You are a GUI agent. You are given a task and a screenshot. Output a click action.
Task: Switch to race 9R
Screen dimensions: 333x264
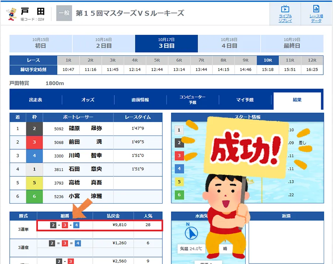point(246,60)
